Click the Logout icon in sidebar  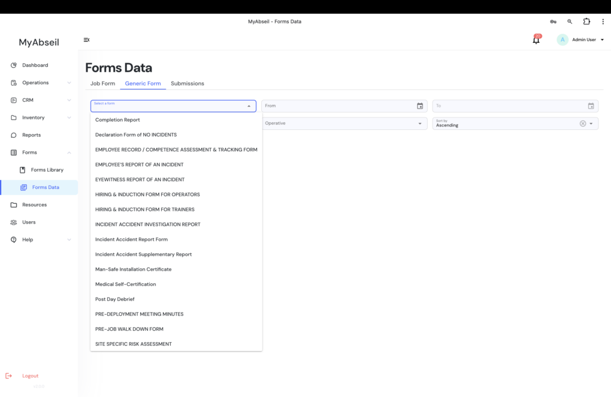[8, 376]
